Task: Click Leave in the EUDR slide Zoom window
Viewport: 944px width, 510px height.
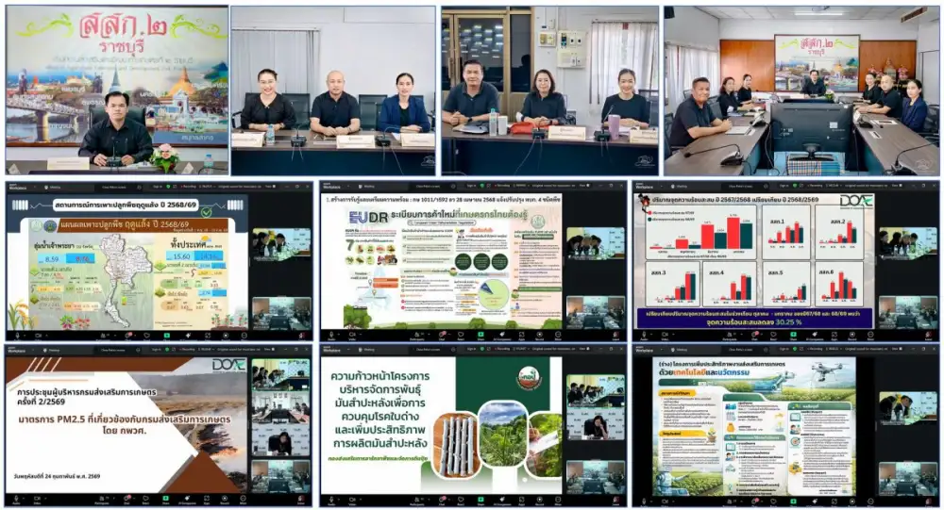Action: click(x=615, y=335)
